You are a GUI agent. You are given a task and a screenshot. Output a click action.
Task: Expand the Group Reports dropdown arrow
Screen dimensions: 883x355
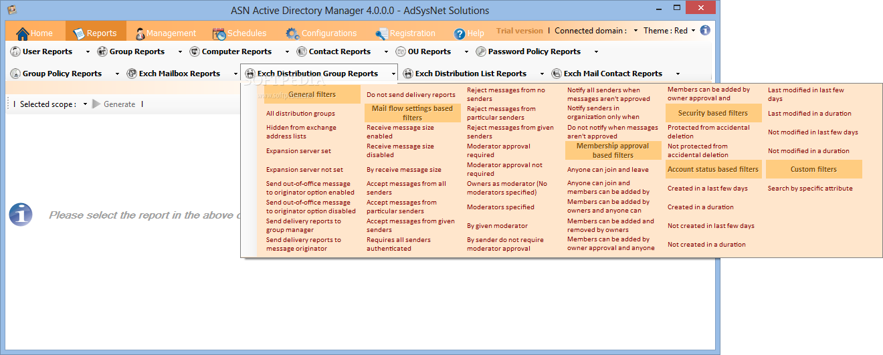coord(181,51)
